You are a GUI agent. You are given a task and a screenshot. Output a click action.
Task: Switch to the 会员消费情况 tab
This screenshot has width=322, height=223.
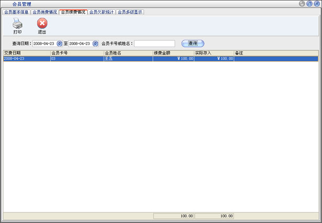pos(45,12)
